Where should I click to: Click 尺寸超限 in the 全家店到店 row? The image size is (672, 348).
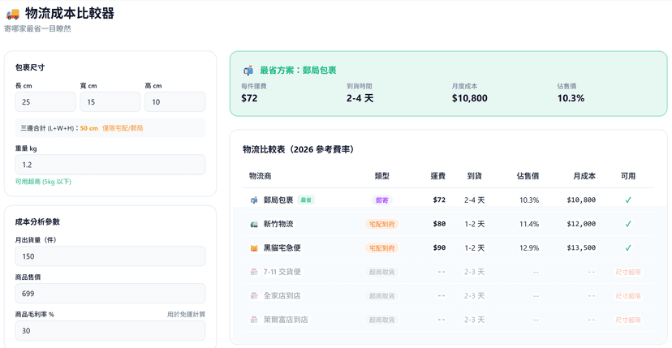click(x=628, y=296)
